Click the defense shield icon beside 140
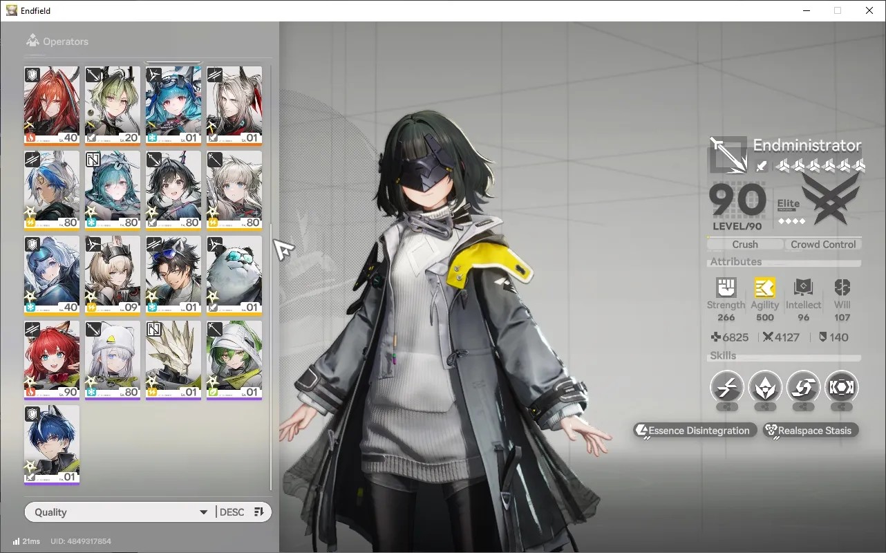Image resolution: width=886 pixels, height=553 pixels. pos(822,337)
